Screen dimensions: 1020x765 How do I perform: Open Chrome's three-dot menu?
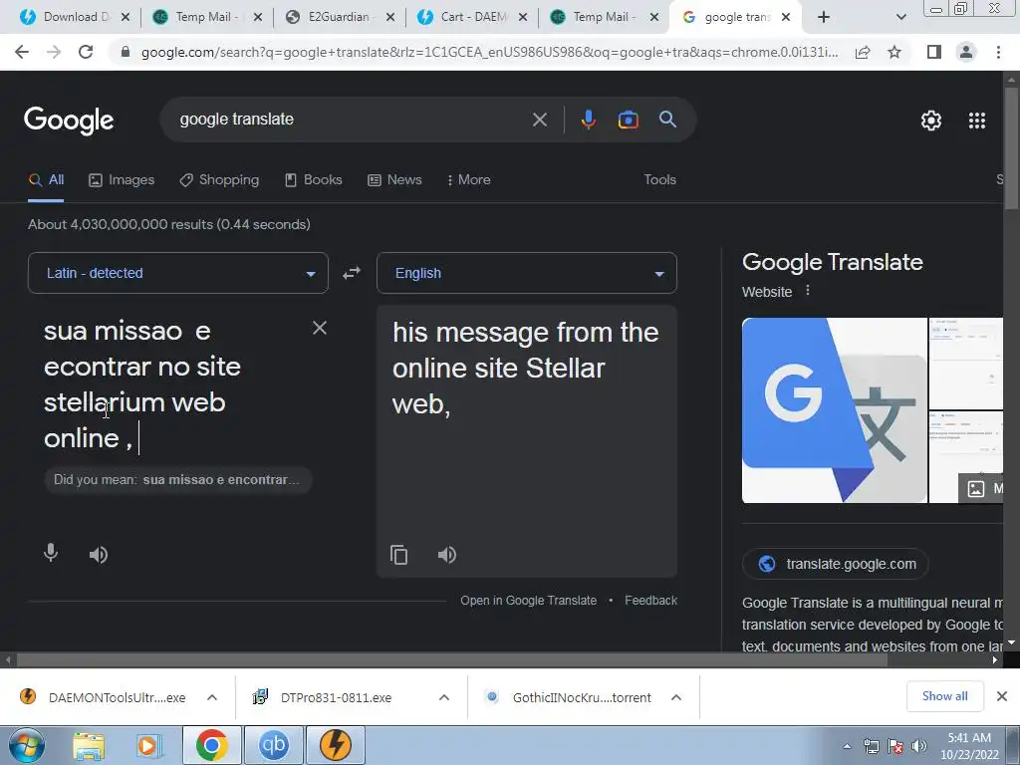(998, 52)
